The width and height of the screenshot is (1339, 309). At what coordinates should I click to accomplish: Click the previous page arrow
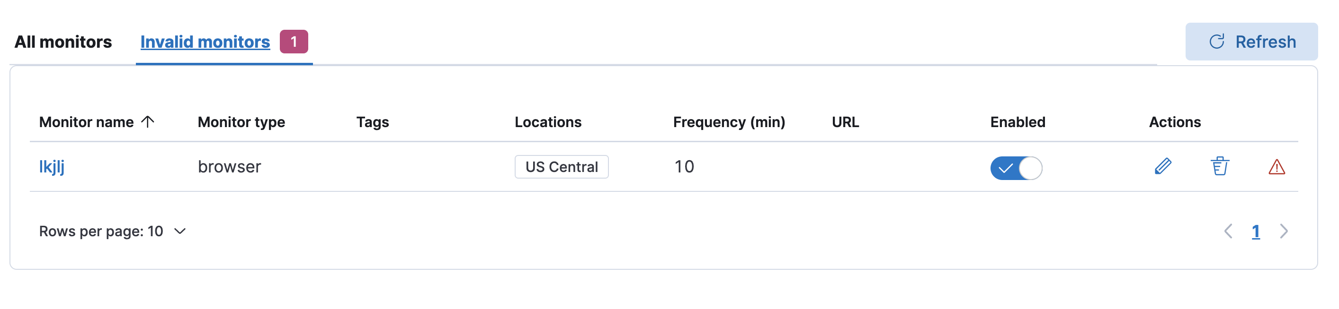tap(1228, 231)
